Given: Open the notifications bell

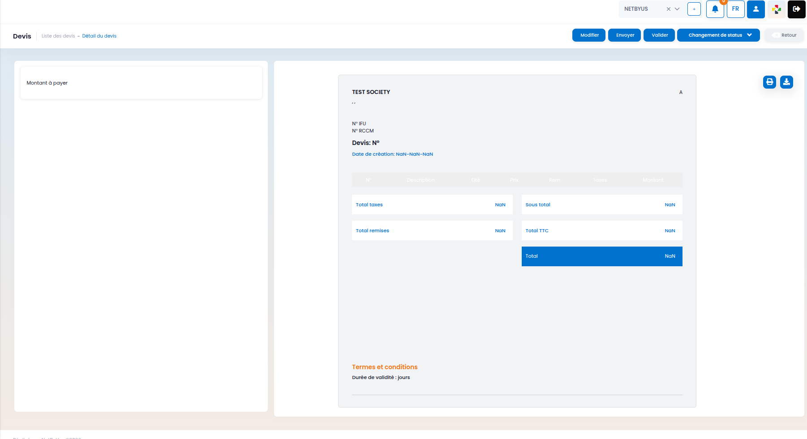Looking at the screenshot, I should 715,9.
